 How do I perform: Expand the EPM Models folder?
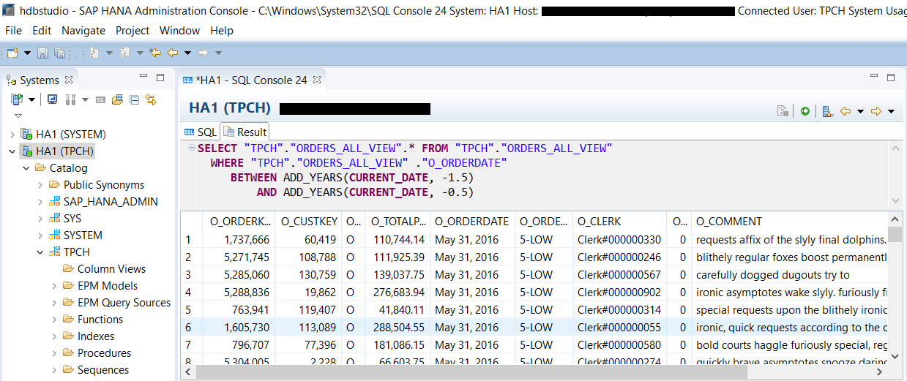pos(54,286)
